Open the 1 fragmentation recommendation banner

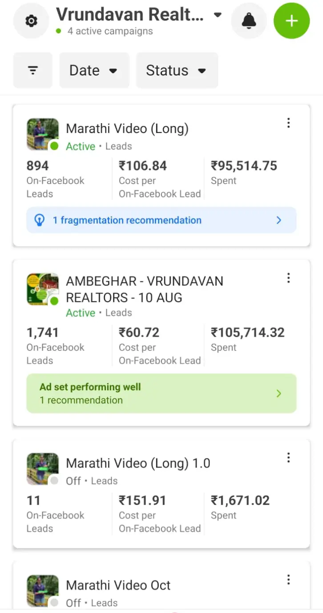click(x=161, y=220)
